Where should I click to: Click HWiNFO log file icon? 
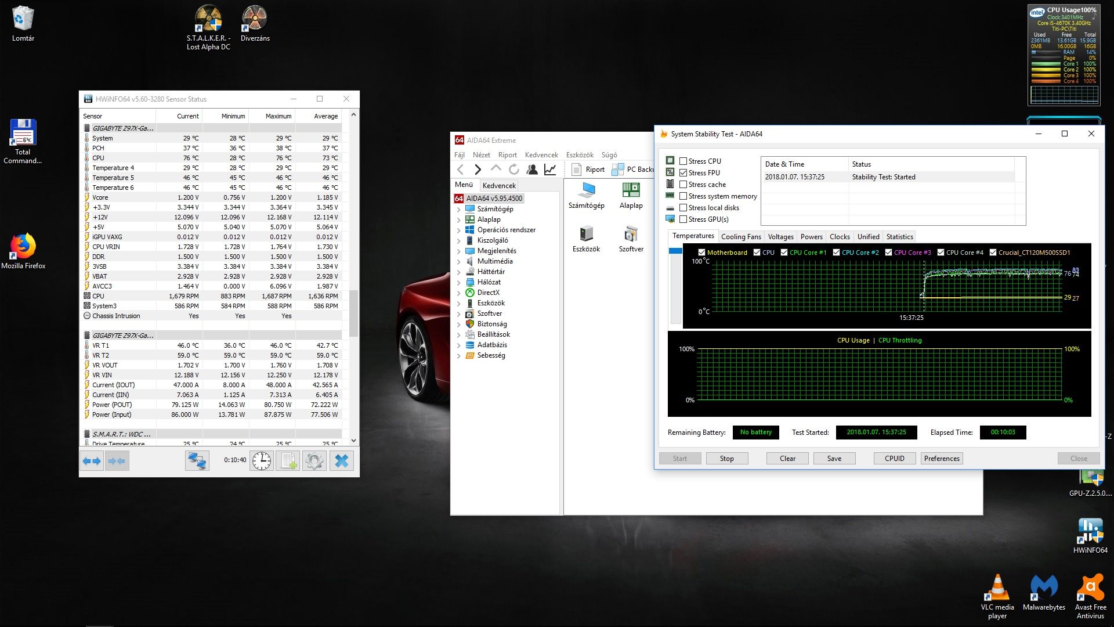[288, 461]
